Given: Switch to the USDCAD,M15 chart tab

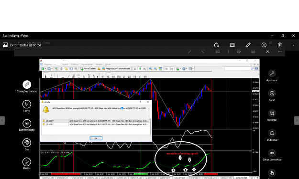Looking at the screenshot, I should (210, 178).
